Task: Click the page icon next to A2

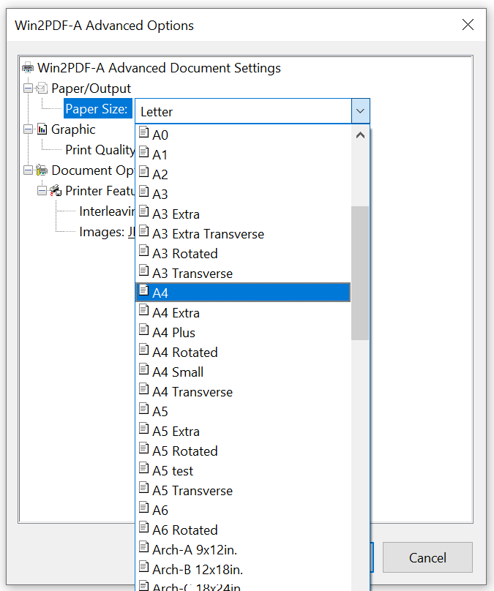Action: pos(143,171)
